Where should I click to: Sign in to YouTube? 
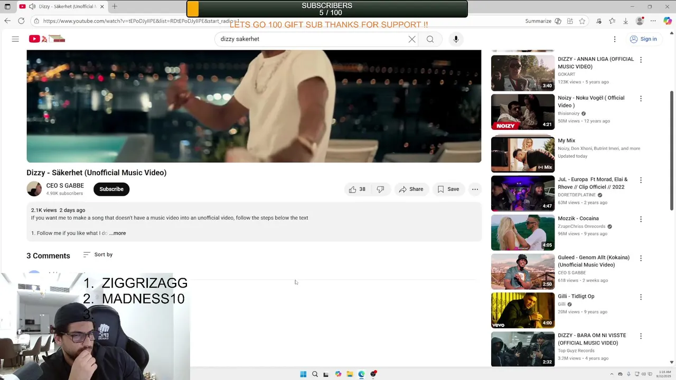click(643, 39)
